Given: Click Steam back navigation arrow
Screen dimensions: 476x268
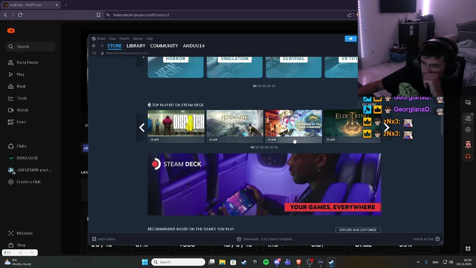Looking at the screenshot, I should click(94, 46).
